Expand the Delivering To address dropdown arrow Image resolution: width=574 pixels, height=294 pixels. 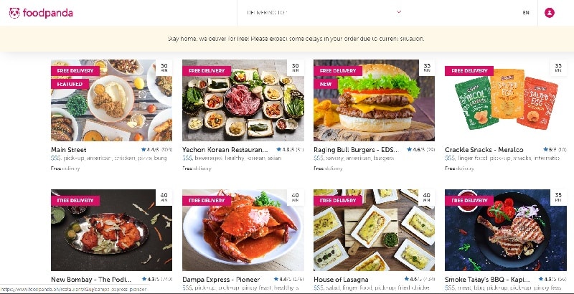tap(399, 12)
